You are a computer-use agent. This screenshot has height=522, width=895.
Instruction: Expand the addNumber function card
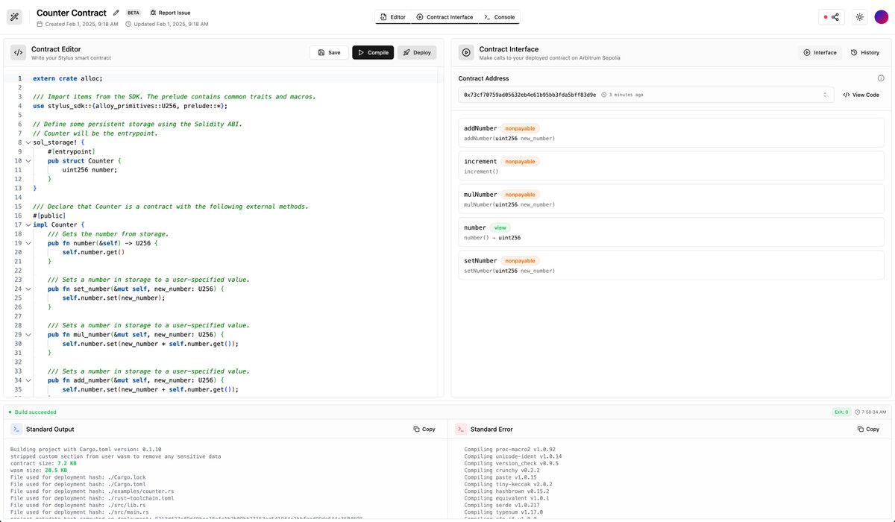pyautogui.click(x=671, y=133)
